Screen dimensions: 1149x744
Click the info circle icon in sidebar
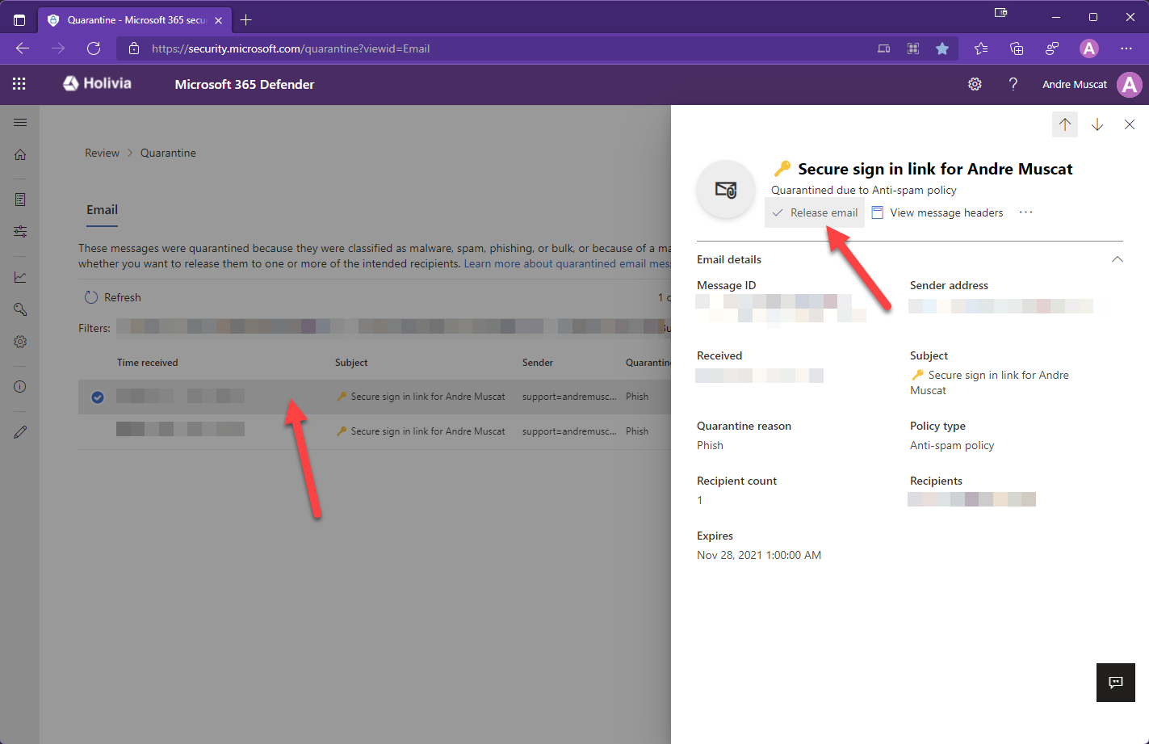coord(19,386)
